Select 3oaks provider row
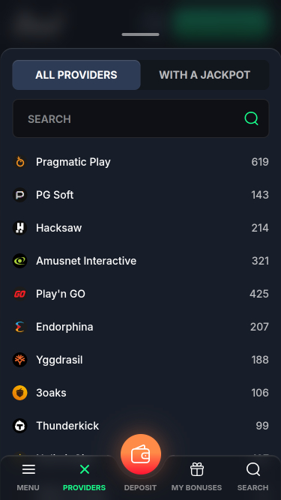The height and width of the screenshot is (500, 281). click(x=141, y=393)
